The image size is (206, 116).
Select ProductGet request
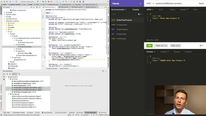pos(126,34)
